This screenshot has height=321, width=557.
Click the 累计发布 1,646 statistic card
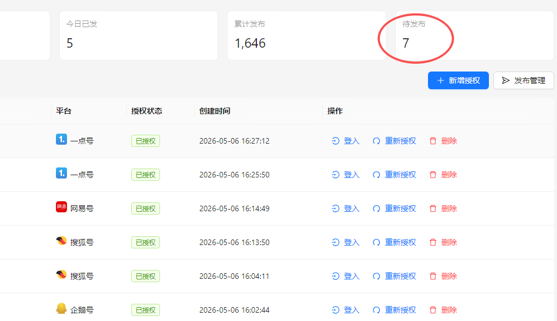tap(307, 35)
